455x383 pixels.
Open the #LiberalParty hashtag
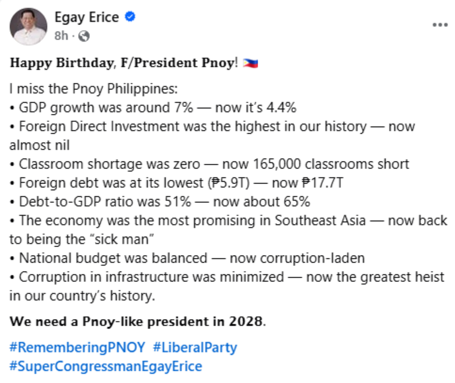195,347
